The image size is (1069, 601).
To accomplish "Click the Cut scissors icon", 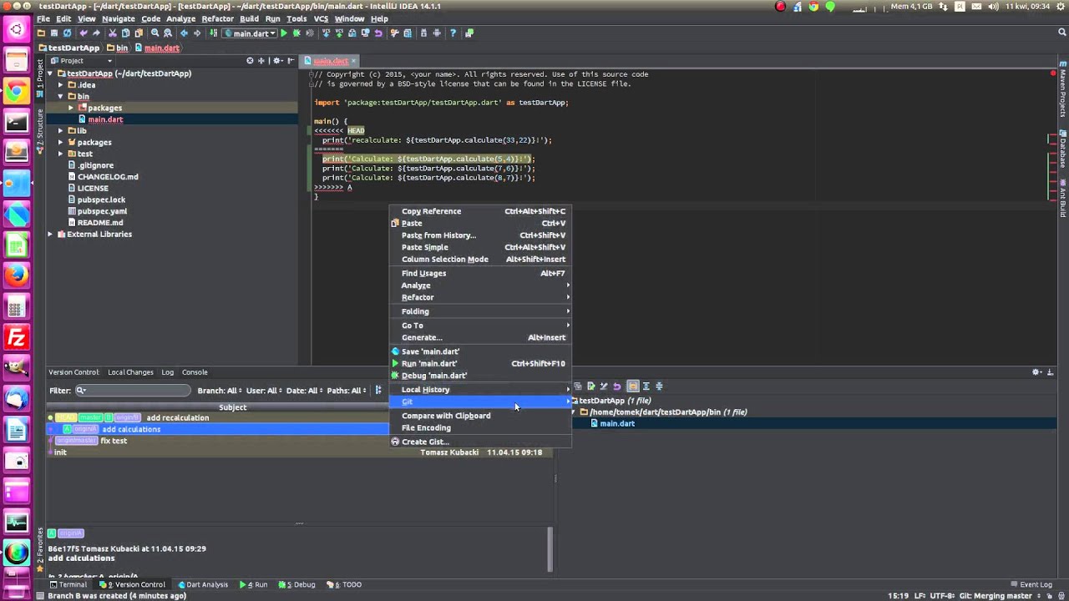I will point(112,33).
